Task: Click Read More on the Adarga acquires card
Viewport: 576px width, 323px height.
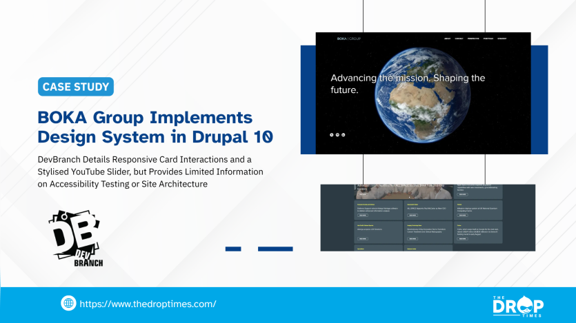Action: (363, 239)
